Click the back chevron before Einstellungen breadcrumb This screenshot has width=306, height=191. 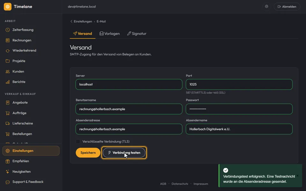[71, 21]
